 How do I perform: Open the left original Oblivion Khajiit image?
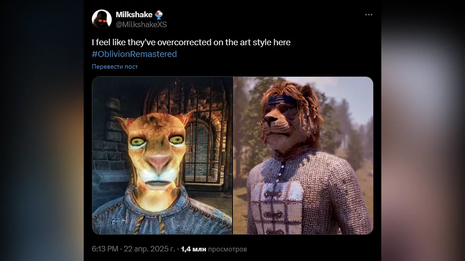pos(162,155)
